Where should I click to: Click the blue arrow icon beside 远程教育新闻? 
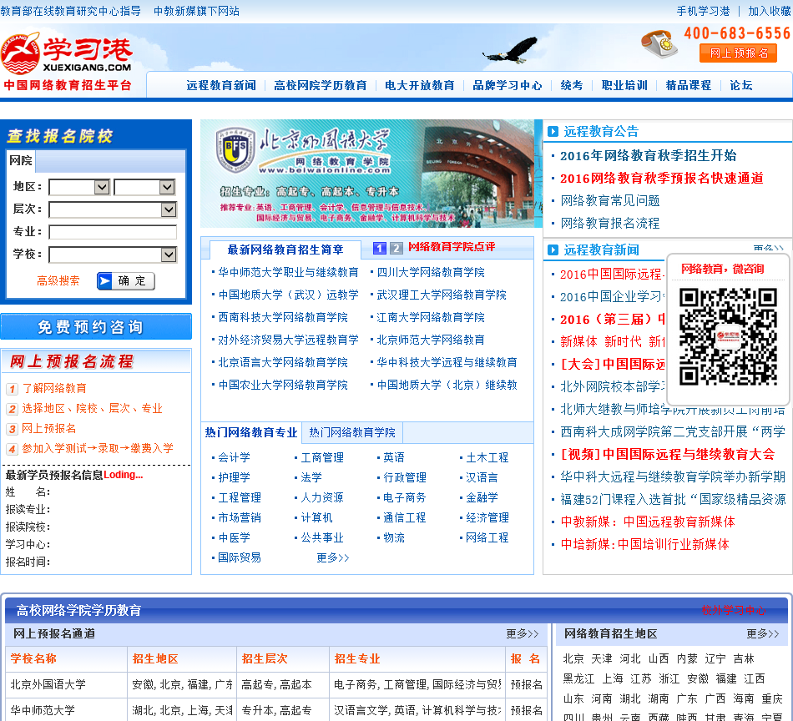(x=553, y=250)
